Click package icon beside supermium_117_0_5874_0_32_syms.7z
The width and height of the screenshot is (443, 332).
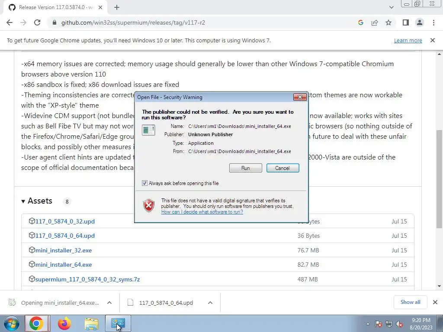click(32, 279)
